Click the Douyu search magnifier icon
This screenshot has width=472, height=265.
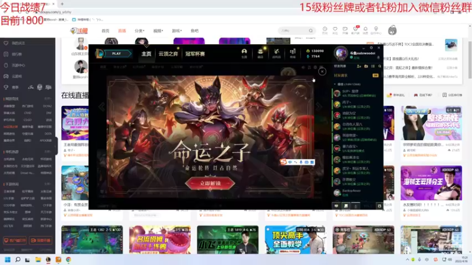point(311,31)
